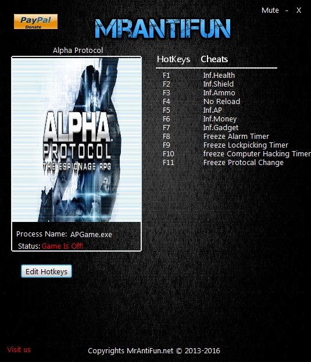Viewport: 311px width, 362px height.
Task: Click the F6 hotkey label
Action: [166, 119]
